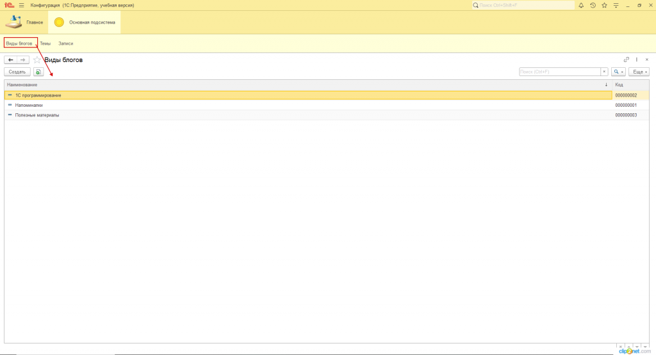The image size is (656, 355).
Task: Sort by Код column header
Action: click(x=630, y=85)
